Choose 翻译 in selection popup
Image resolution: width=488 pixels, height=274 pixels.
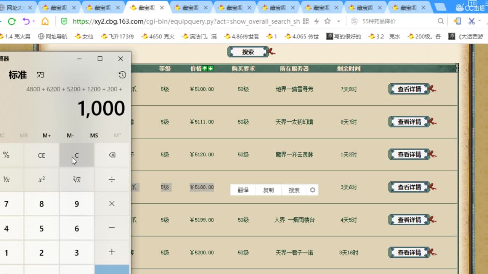(243, 190)
